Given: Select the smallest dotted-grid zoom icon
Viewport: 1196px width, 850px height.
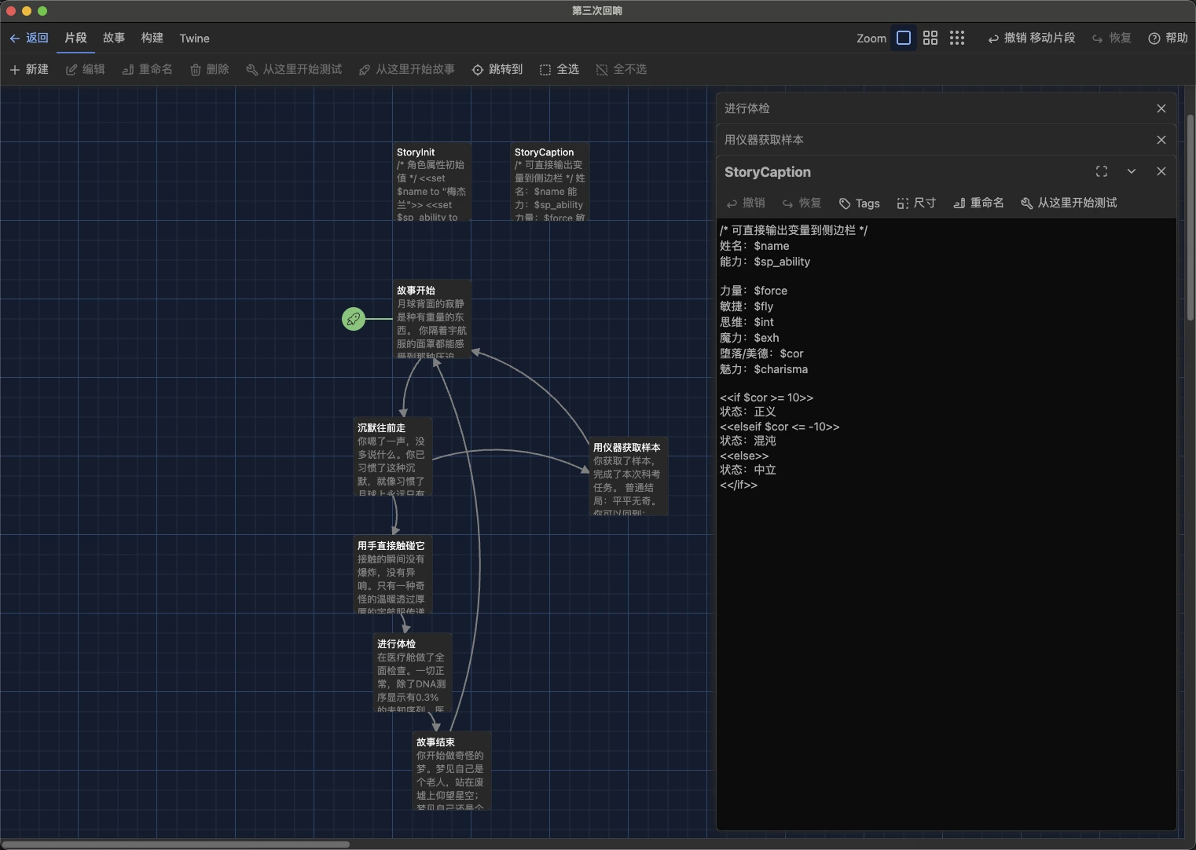Looking at the screenshot, I should click(956, 38).
